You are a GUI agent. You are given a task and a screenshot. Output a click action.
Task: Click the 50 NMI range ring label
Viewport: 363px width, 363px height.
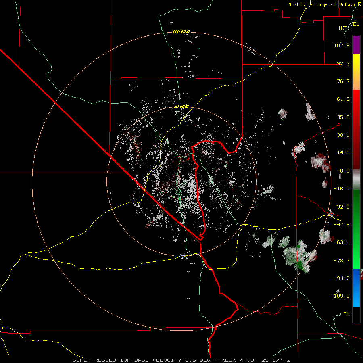click(x=181, y=107)
